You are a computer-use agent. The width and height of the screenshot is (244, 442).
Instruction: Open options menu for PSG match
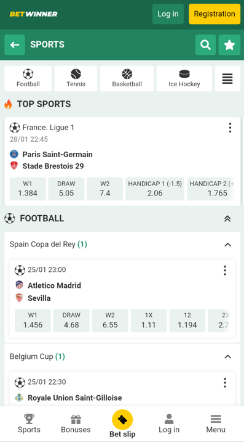(x=230, y=128)
